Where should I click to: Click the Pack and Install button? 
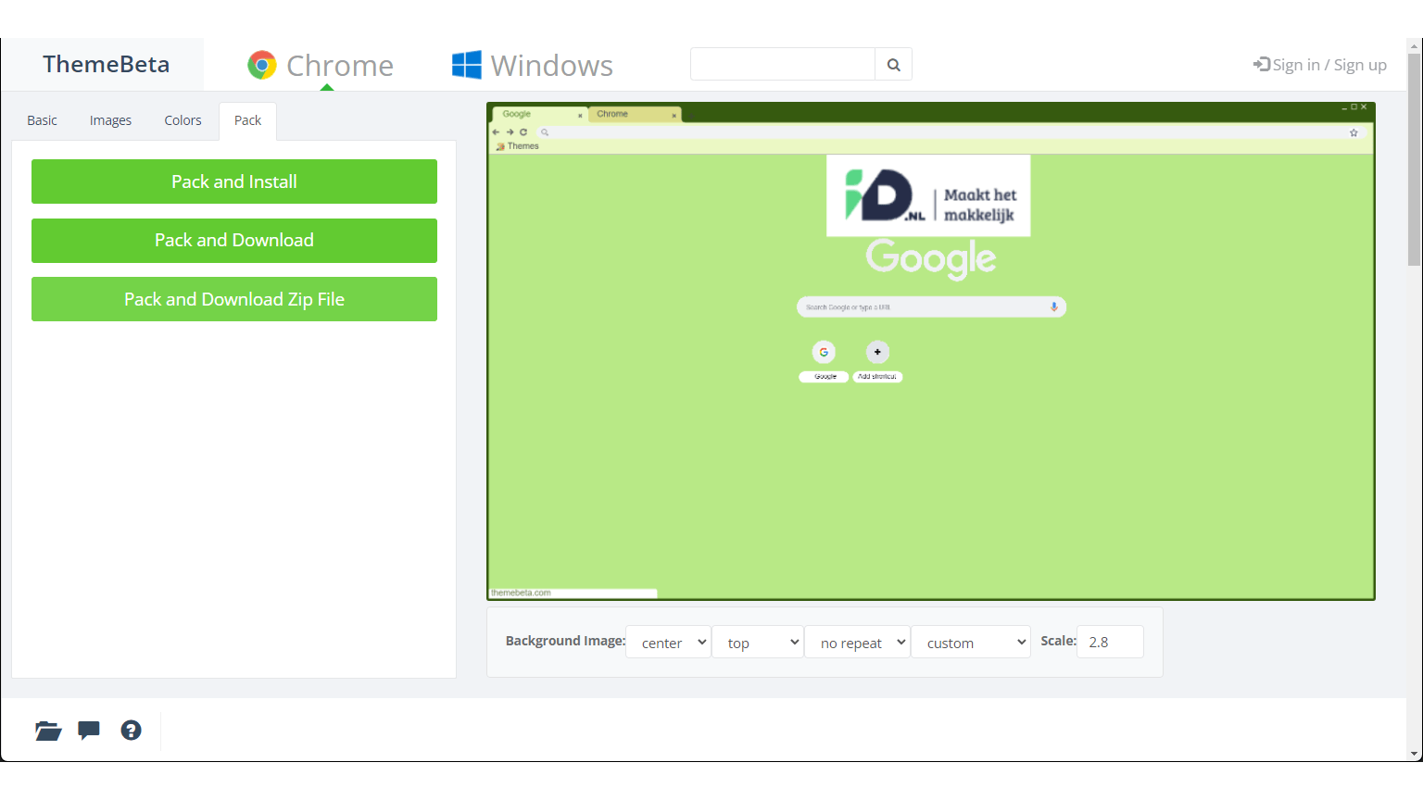234,181
